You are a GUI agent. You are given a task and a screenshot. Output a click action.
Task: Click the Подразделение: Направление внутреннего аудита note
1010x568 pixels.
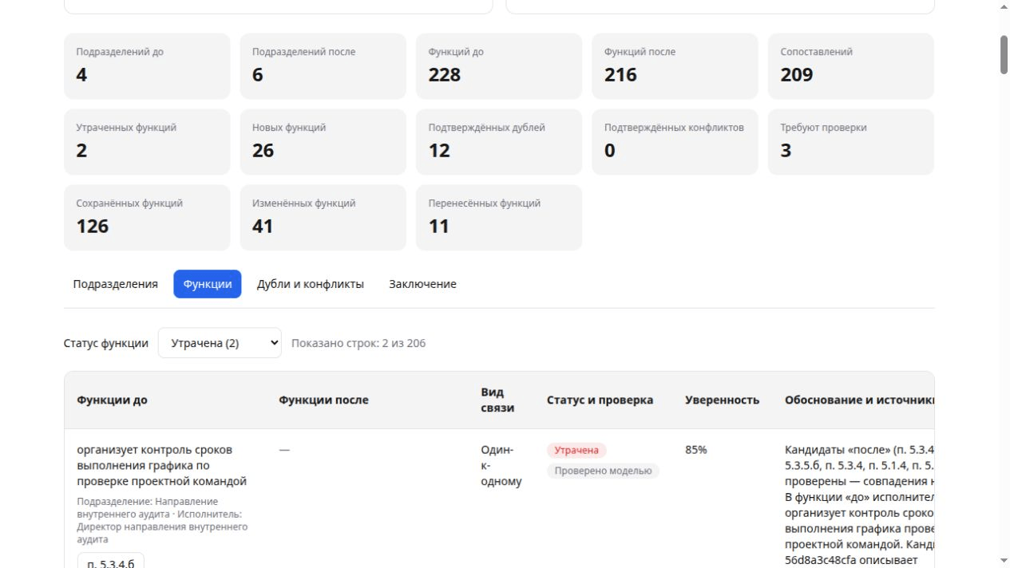pyautogui.click(x=162, y=520)
